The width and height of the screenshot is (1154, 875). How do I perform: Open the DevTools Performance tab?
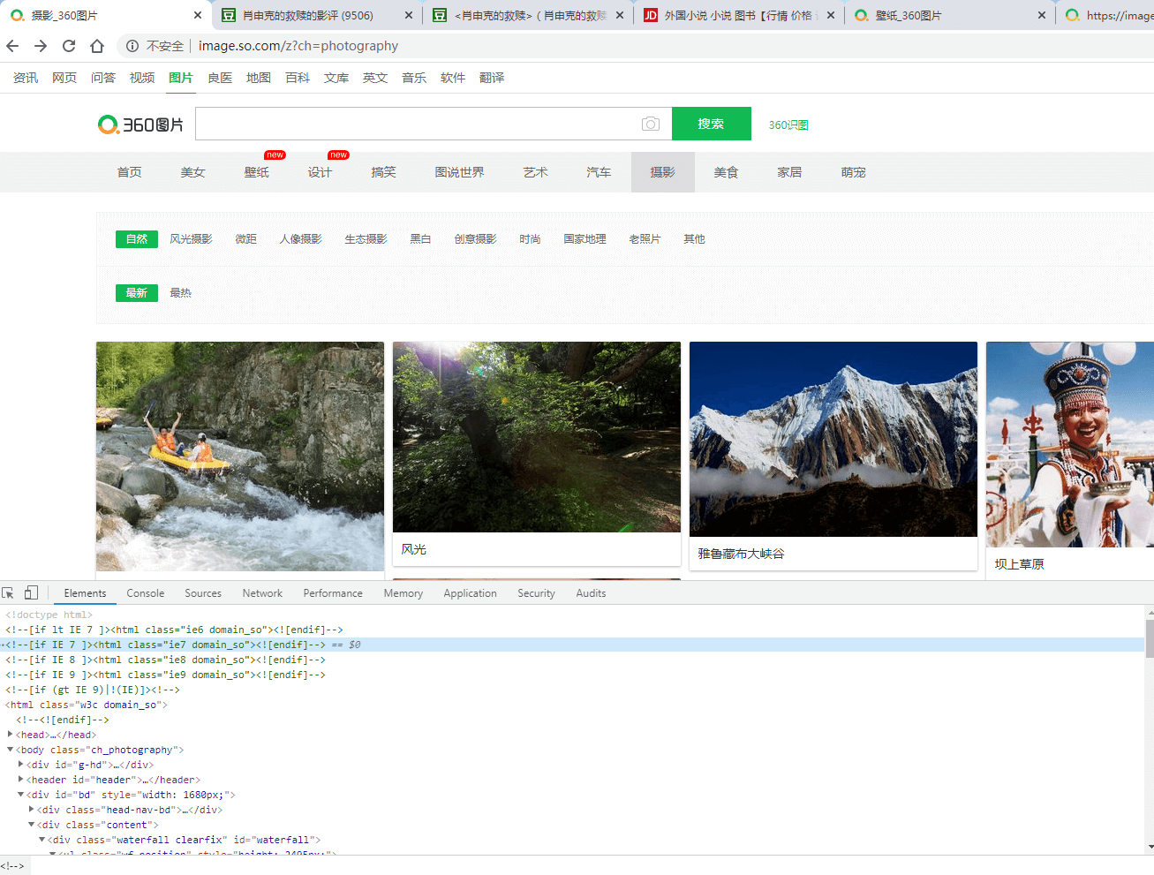coord(333,593)
